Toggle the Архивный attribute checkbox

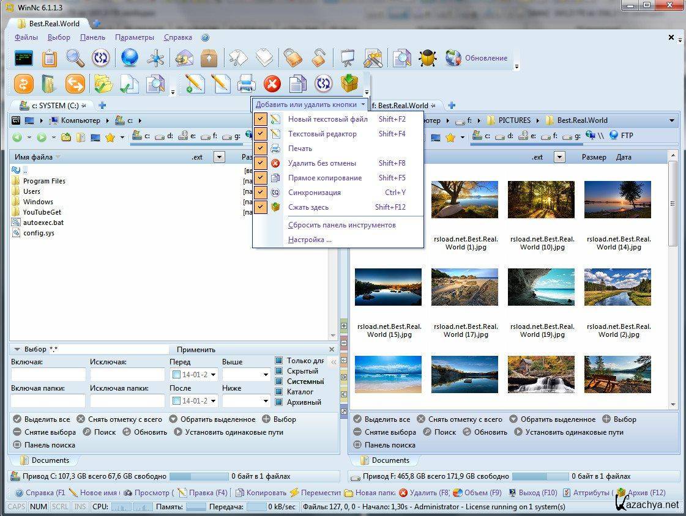tap(279, 402)
